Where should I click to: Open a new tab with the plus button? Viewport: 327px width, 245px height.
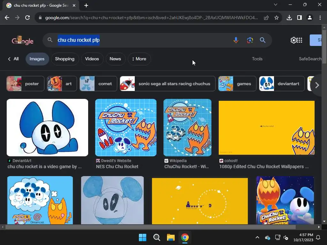(86, 5)
